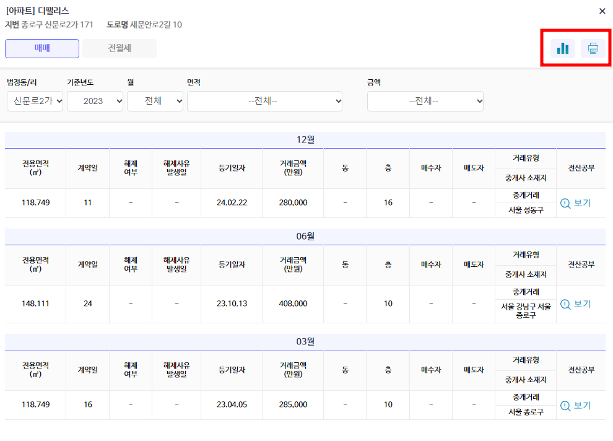Open the 금액 amount filter dropdown
613x441 pixels.
point(425,101)
